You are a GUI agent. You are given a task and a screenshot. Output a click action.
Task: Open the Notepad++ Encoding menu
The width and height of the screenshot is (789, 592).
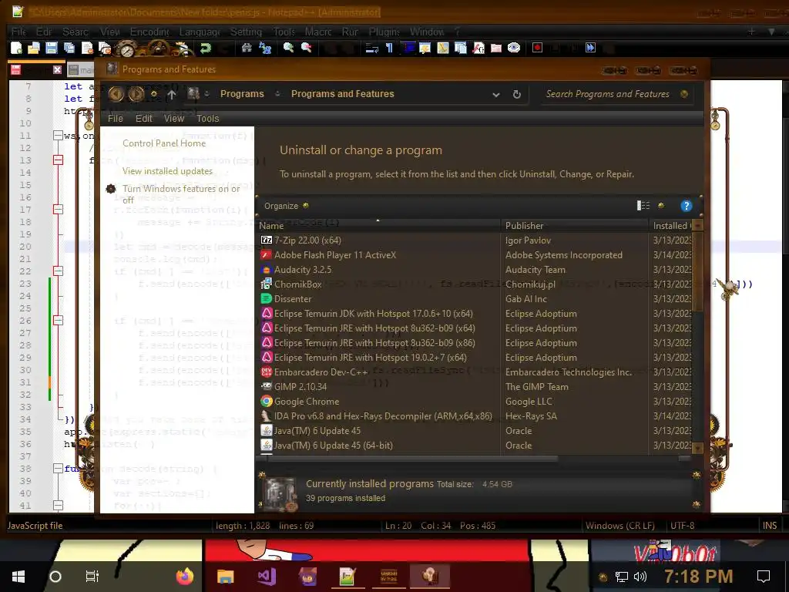coord(149,32)
